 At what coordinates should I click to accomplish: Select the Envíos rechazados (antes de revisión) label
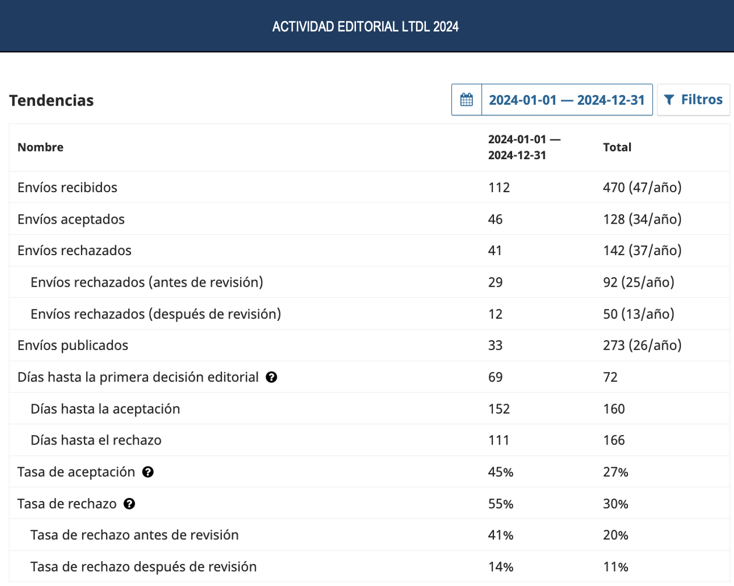click(147, 283)
